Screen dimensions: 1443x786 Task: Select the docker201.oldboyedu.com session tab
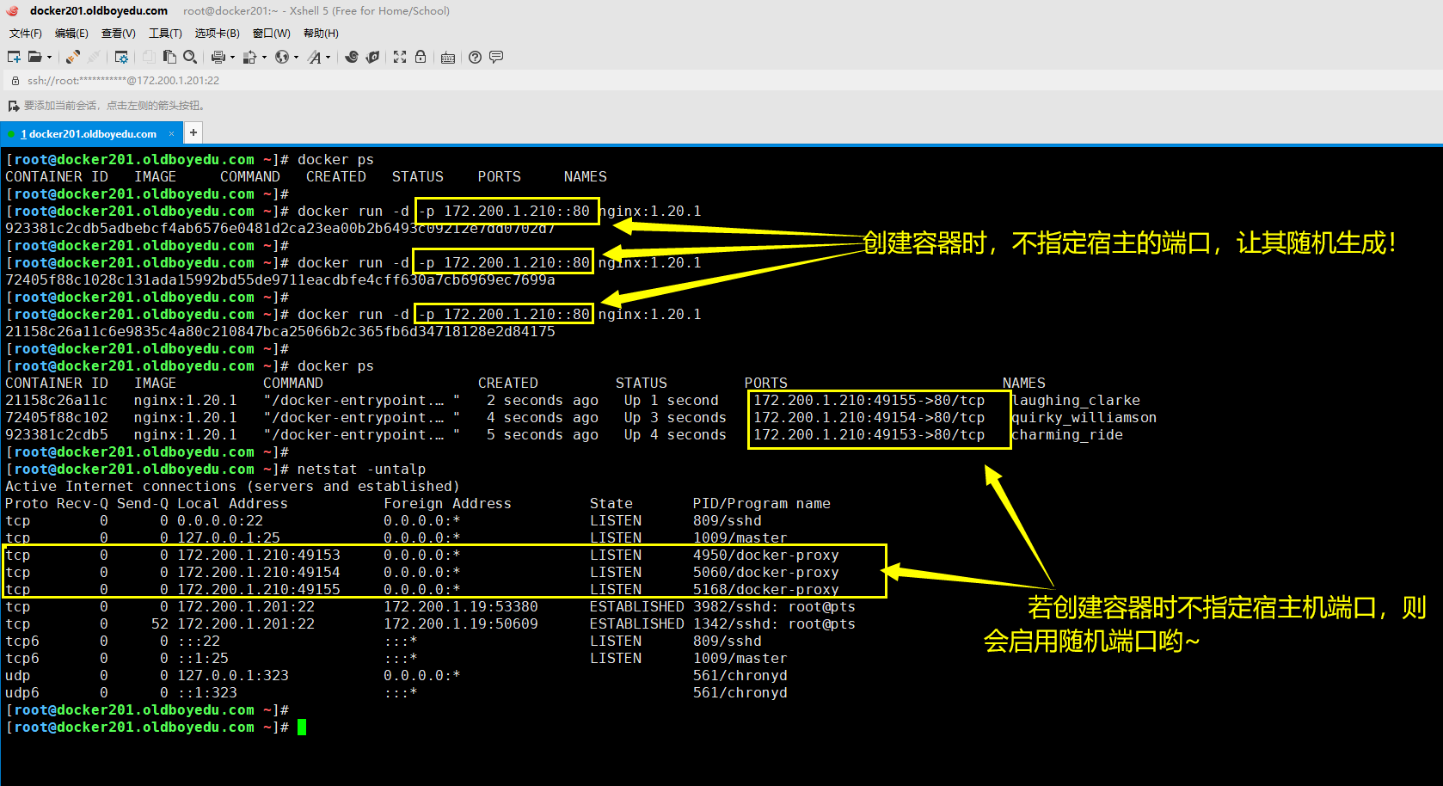pyautogui.click(x=91, y=134)
